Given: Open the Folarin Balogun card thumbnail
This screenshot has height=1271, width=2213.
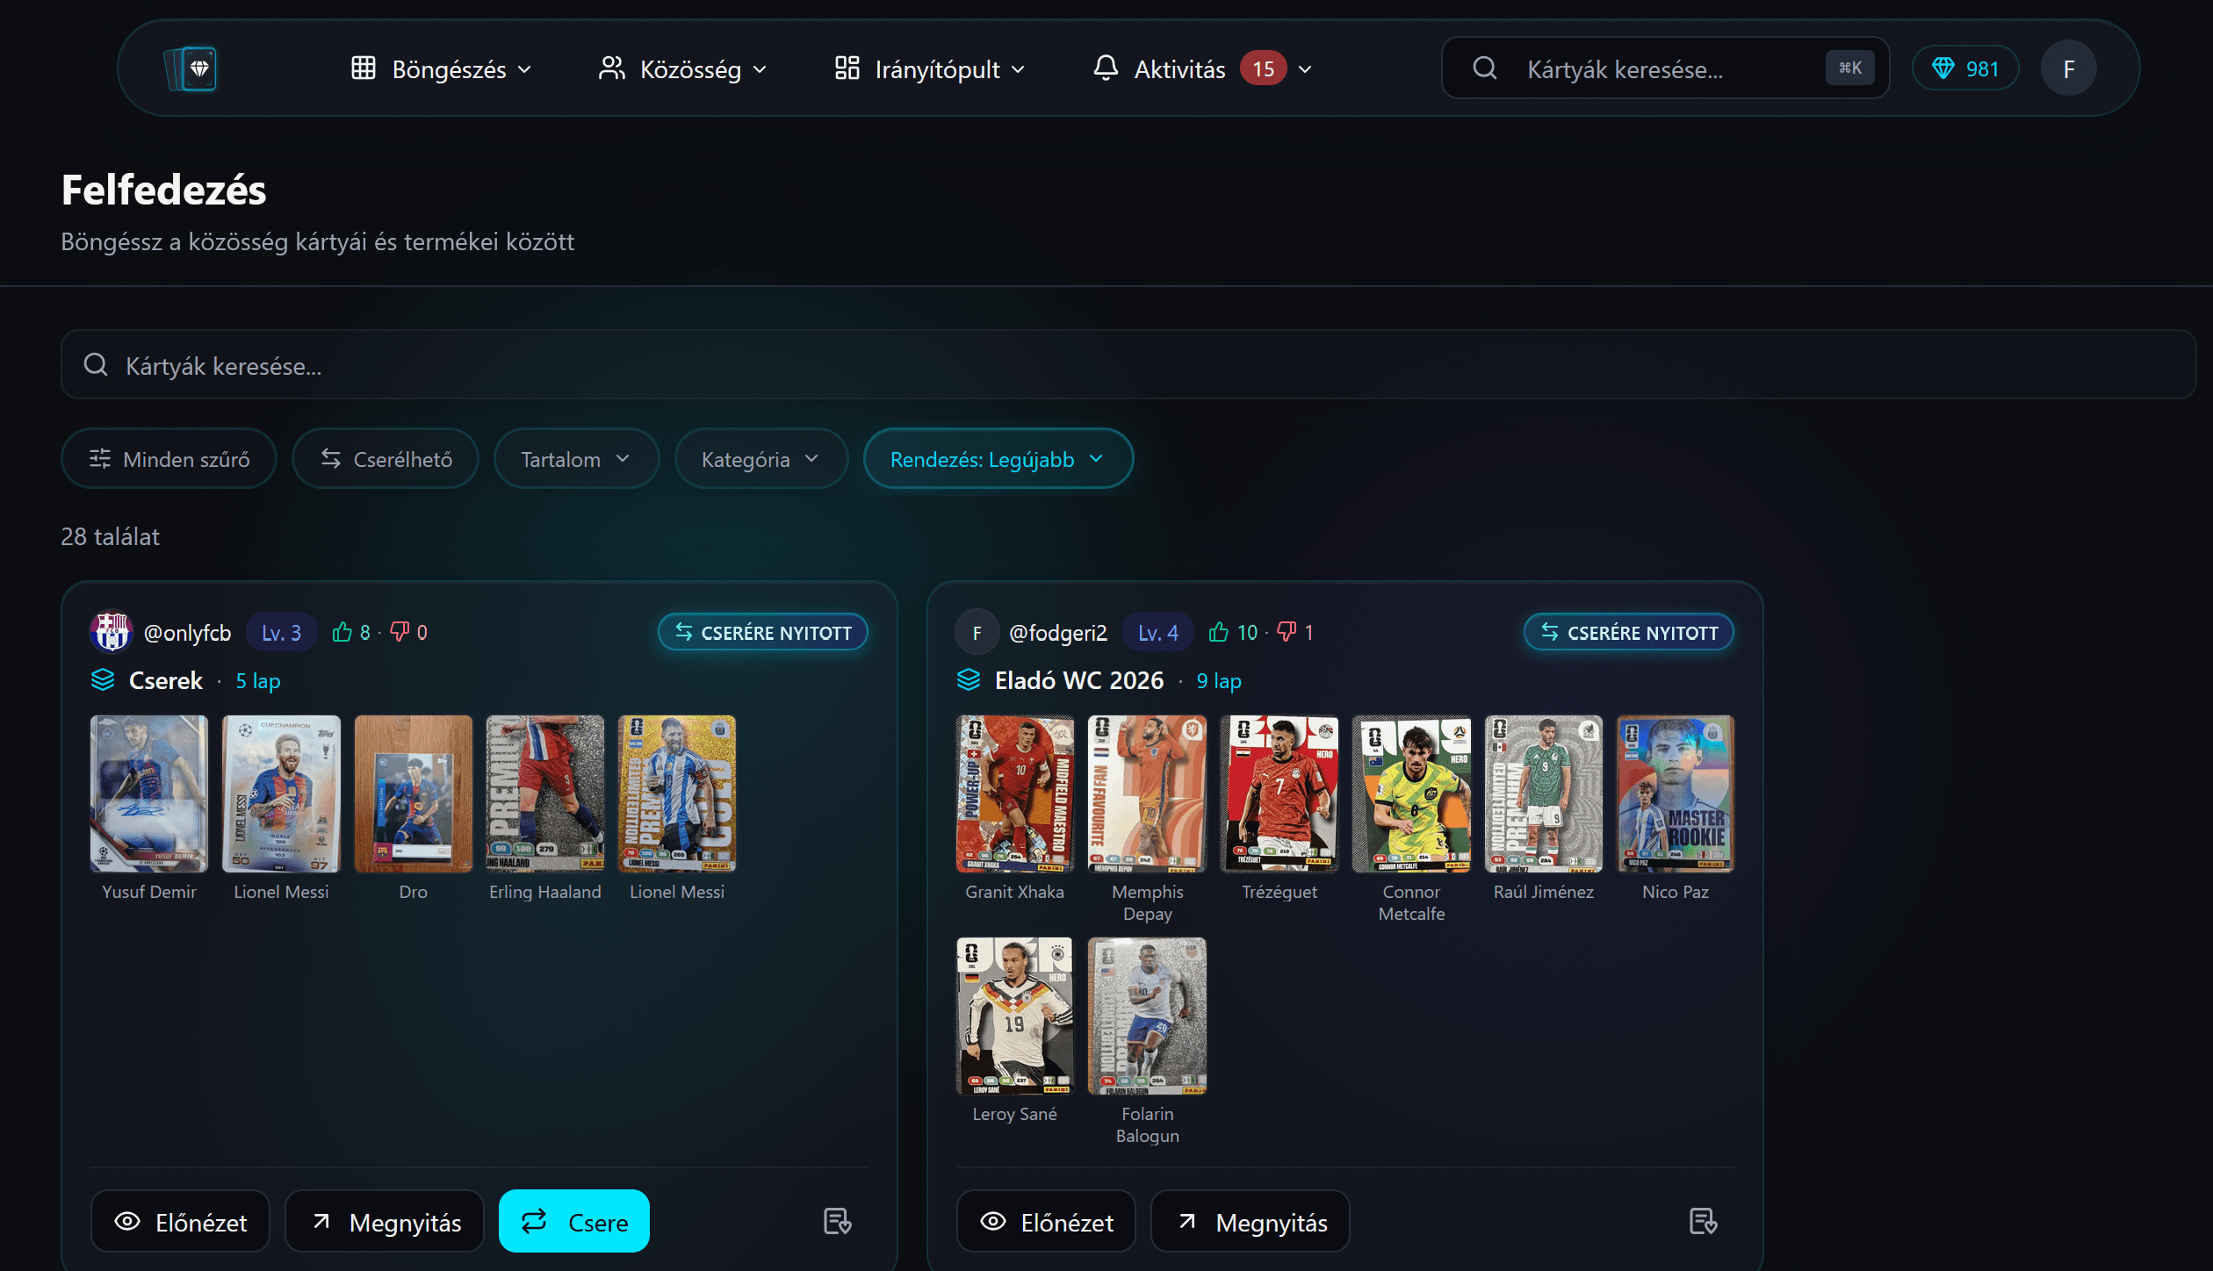Looking at the screenshot, I should tap(1147, 1016).
